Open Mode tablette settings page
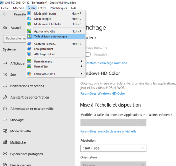This screenshot has width=176, height=166. (21, 131)
